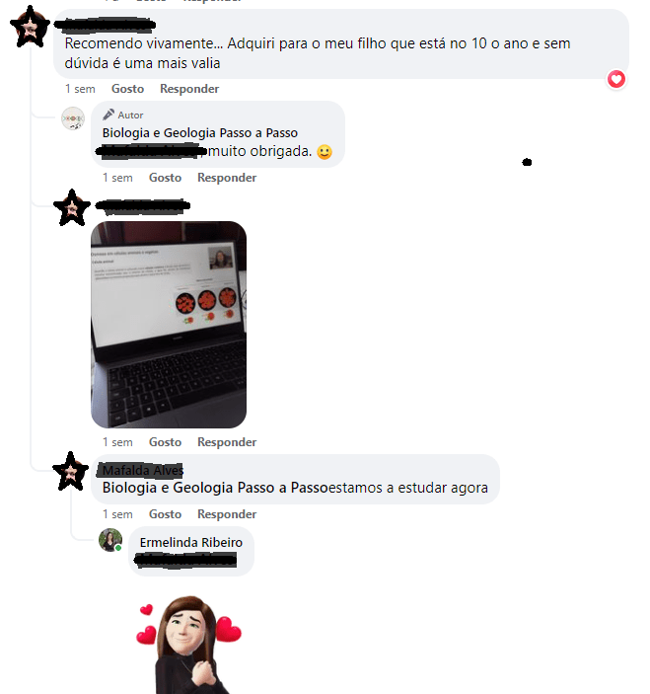Screen dimensions: 650x694
Task: Open Biologia e Geologia Passo a Passo author link
Action: (x=200, y=133)
